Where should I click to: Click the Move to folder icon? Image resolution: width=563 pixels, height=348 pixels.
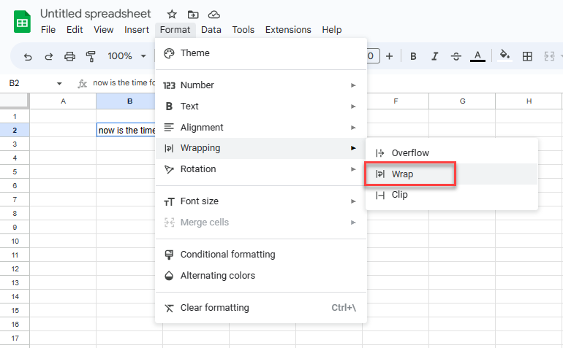[193, 15]
